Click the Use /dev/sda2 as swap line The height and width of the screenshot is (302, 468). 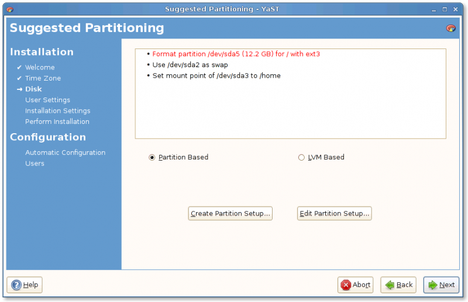tap(190, 65)
